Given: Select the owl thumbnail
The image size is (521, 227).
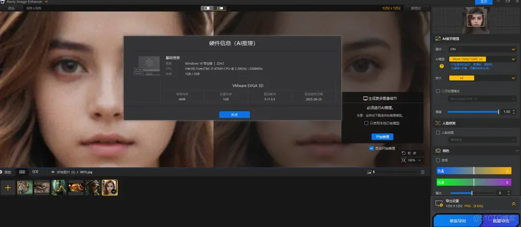Looking at the screenshot, I should [x=42, y=187].
